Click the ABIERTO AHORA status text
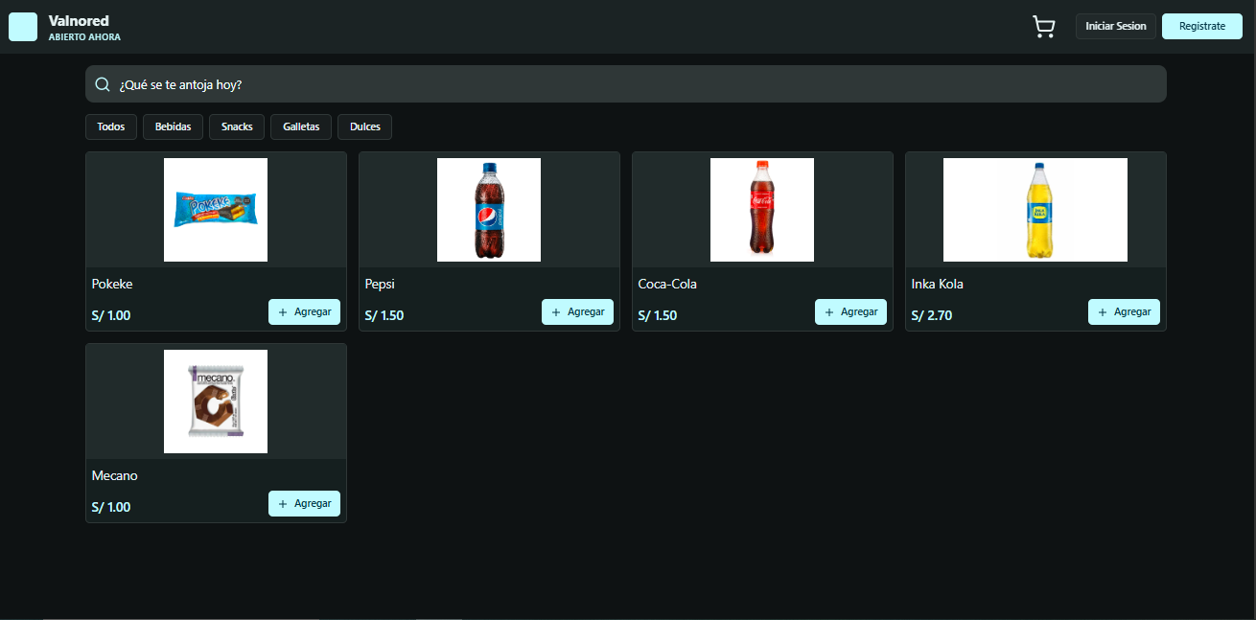The width and height of the screenshot is (1256, 620). pyautogui.click(x=84, y=37)
